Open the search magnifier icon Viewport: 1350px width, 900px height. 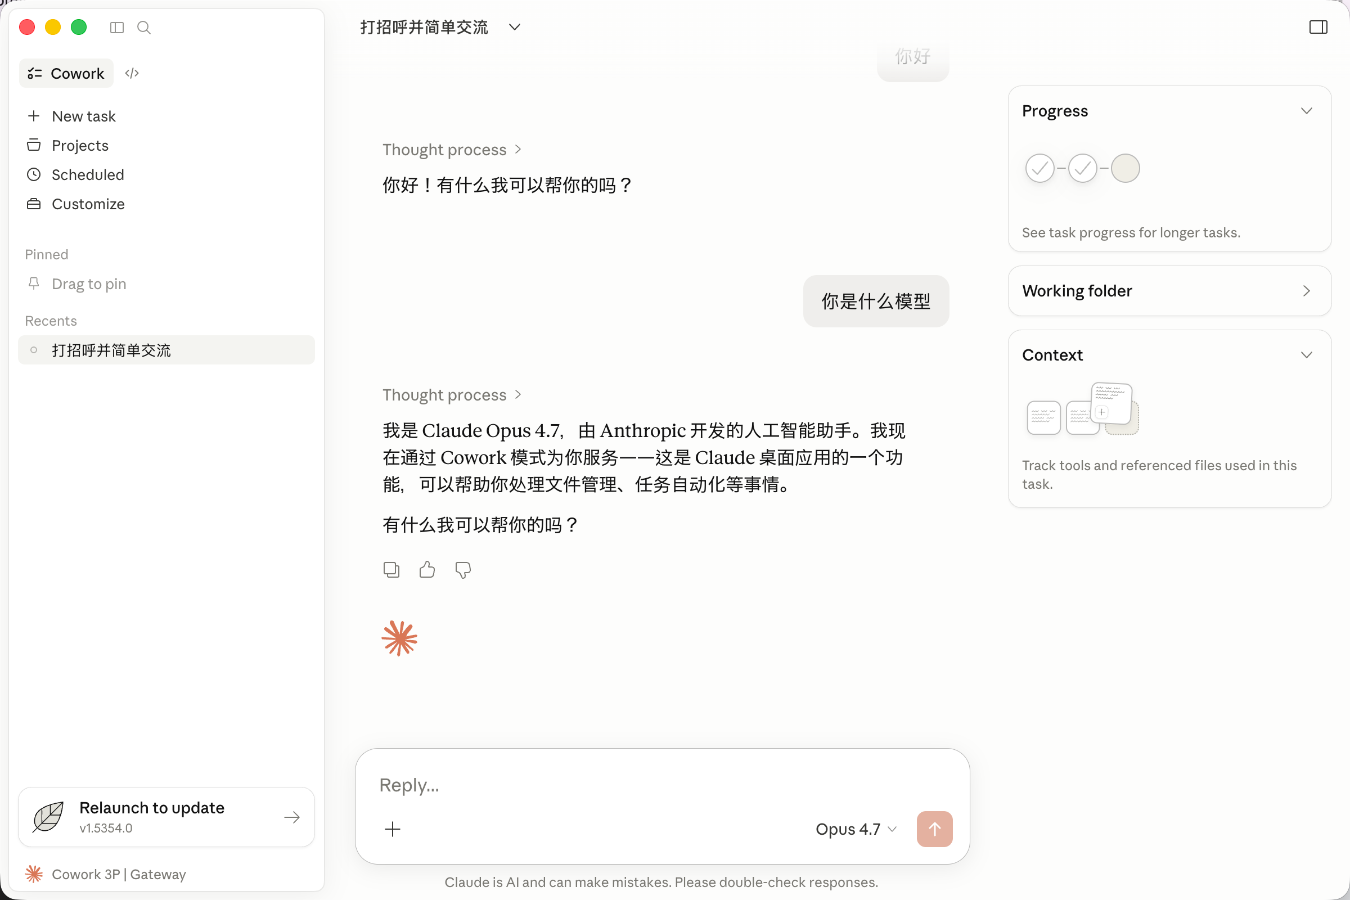144,28
